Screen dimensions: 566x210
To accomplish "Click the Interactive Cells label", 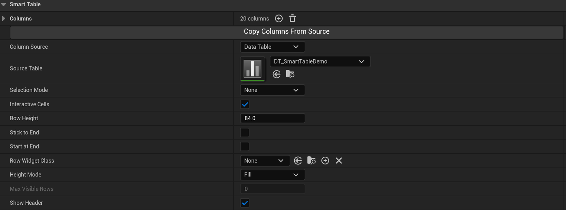I will (29, 104).
